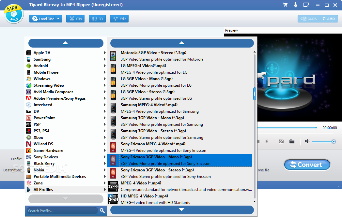Expand the Streaming Video submenu arrow
The image size is (342, 217).
104,85
